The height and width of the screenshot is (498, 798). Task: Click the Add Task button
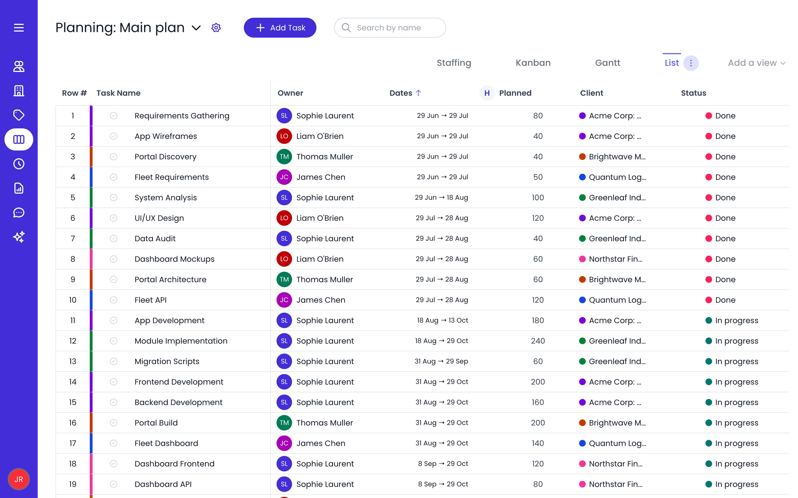point(280,28)
